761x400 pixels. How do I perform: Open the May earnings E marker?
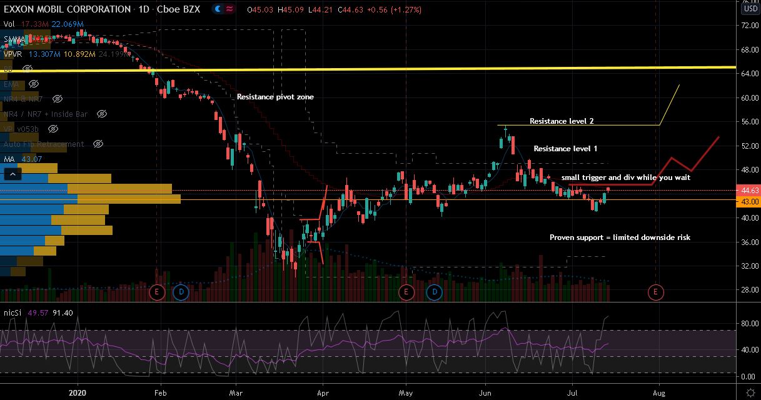pos(406,292)
